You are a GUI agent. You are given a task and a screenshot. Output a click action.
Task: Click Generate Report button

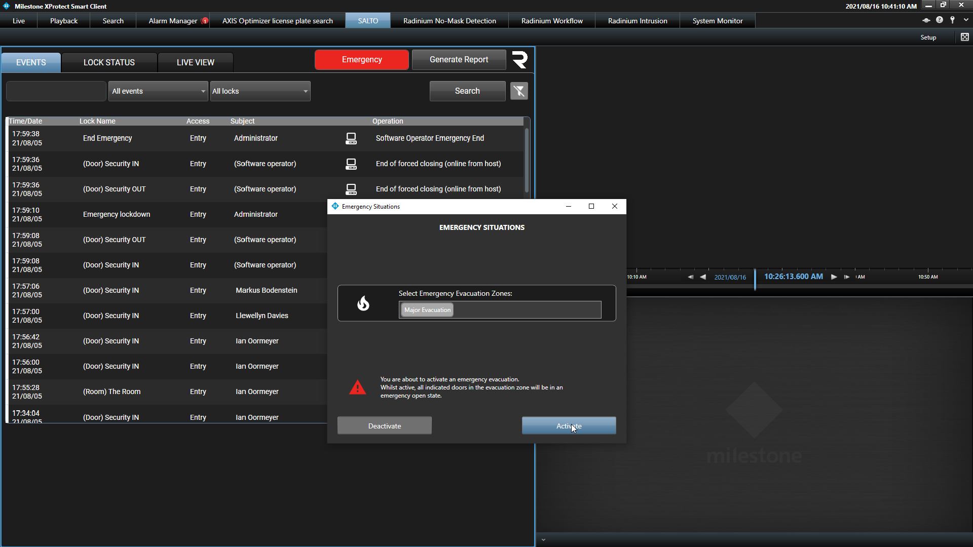click(459, 60)
